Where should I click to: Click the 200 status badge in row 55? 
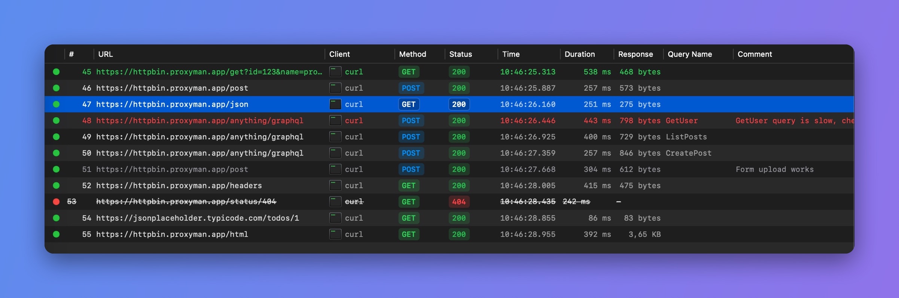point(459,234)
